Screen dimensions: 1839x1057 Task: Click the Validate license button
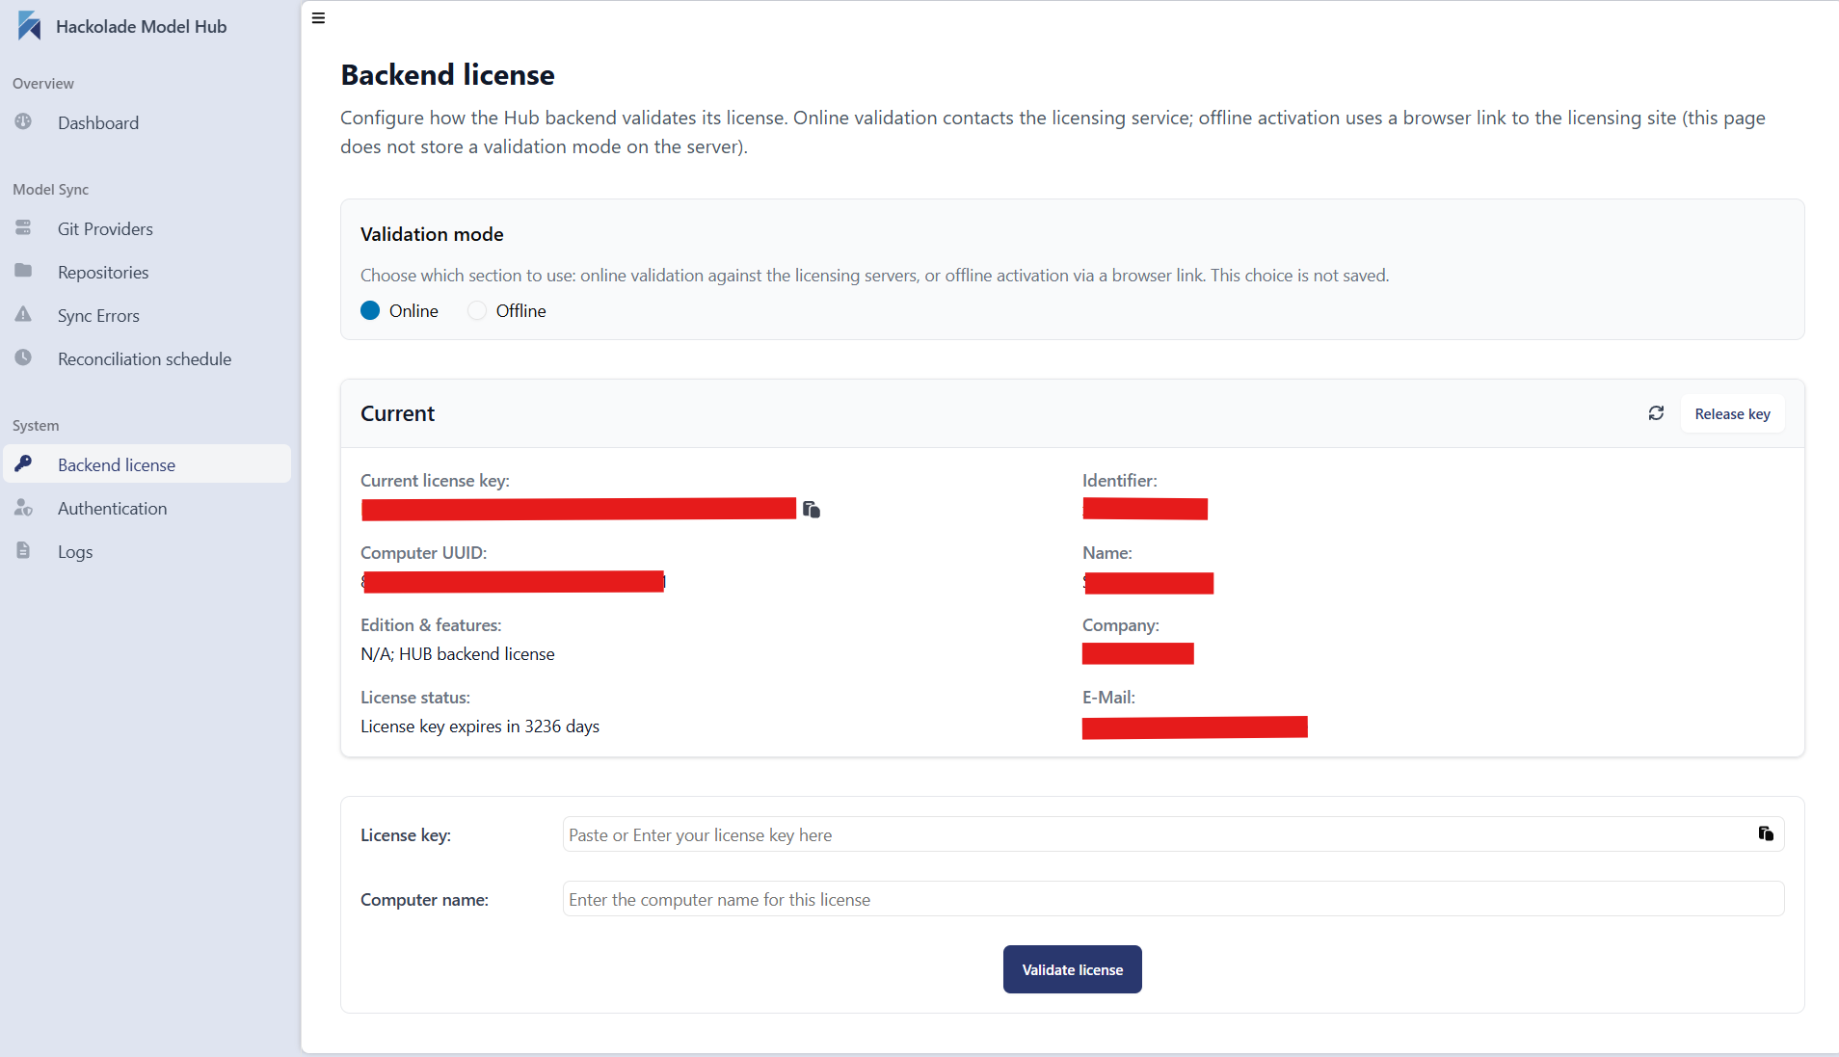coord(1072,969)
